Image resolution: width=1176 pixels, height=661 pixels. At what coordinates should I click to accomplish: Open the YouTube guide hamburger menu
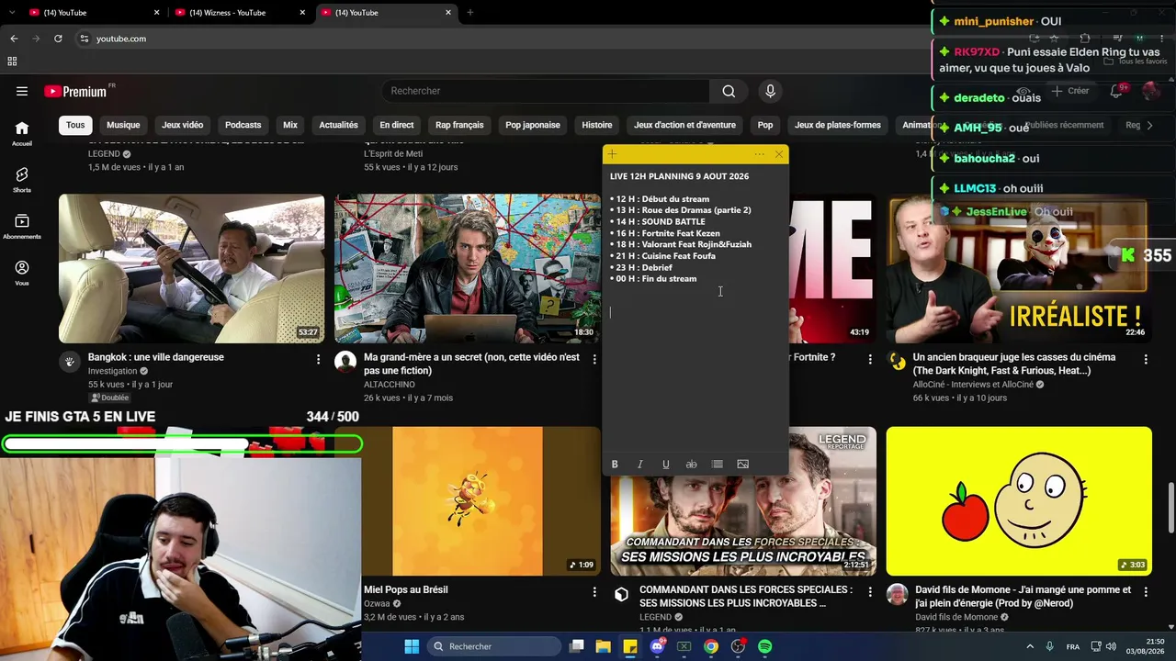click(x=22, y=91)
